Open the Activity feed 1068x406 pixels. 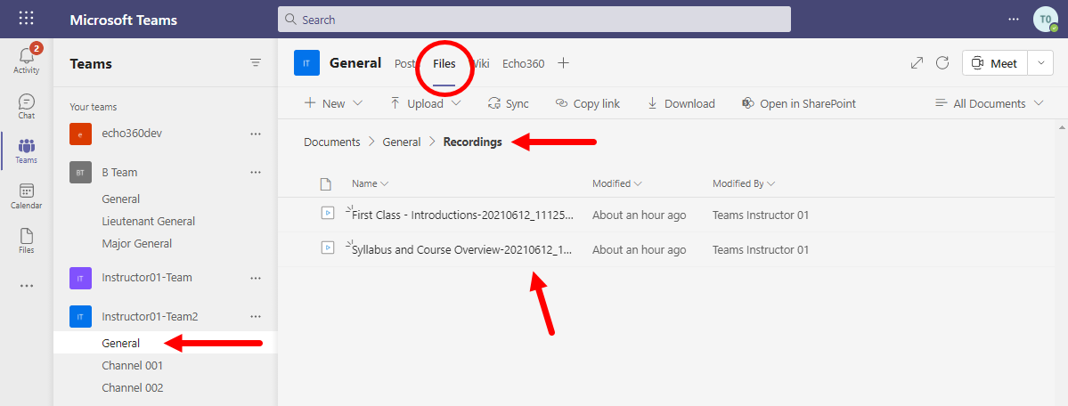point(27,59)
